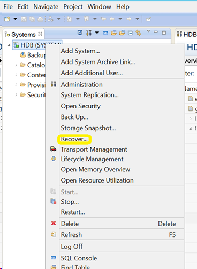Select Storage Snapshot... menu entry

[x=88, y=128]
